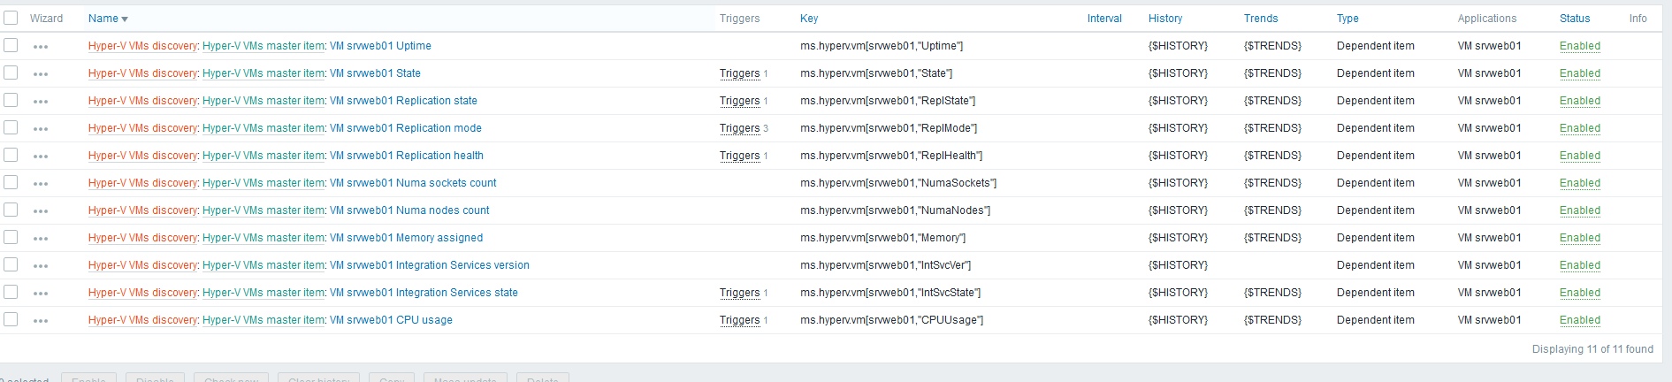Toggle Enabled status of CPU usage item
Image resolution: width=1672 pixels, height=382 pixels.
pos(1579,320)
